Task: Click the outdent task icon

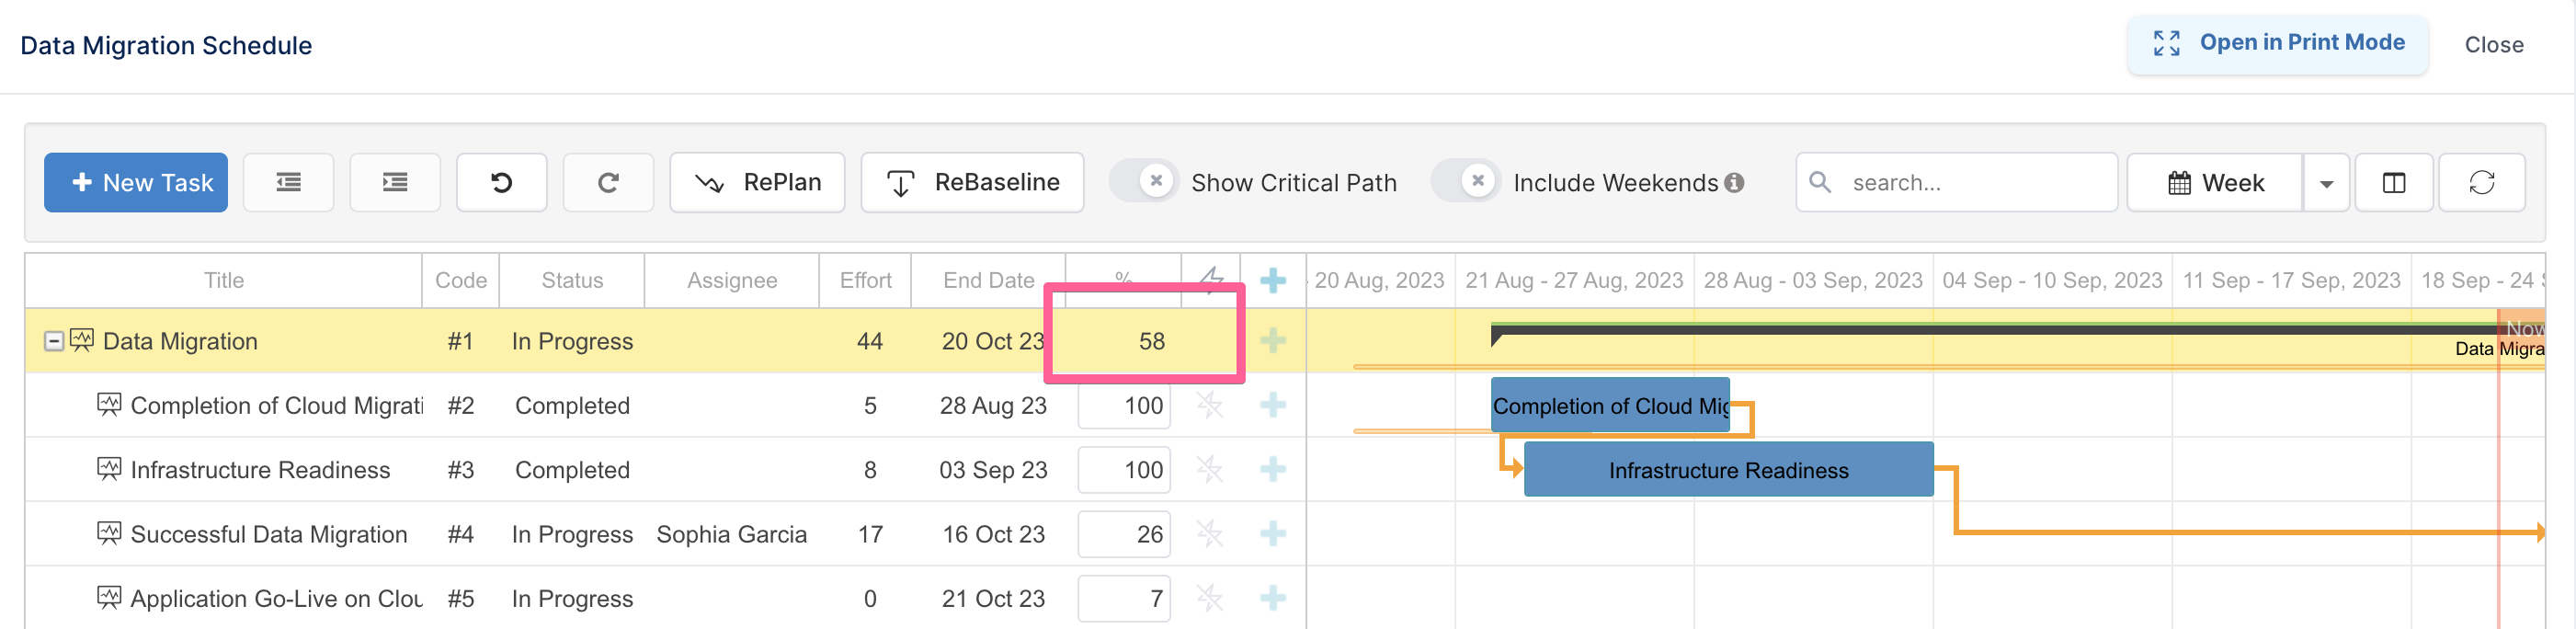Action: pos(289,182)
